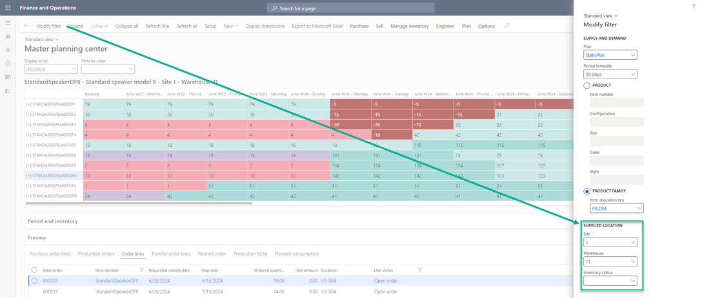This screenshot has height=298, width=702.
Task: Open sales order 000935 link
Action: [x=50, y=281]
